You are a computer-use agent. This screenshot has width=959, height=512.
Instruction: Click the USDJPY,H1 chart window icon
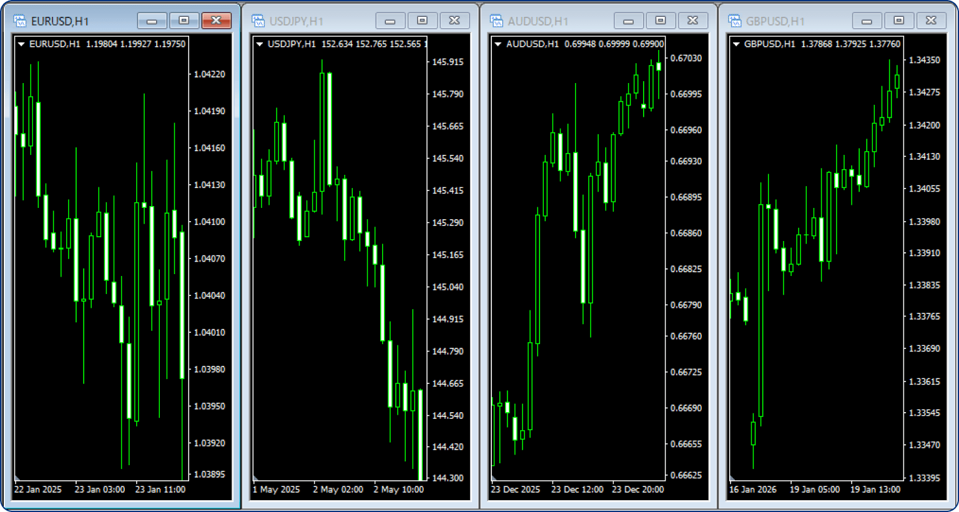[258, 21]
